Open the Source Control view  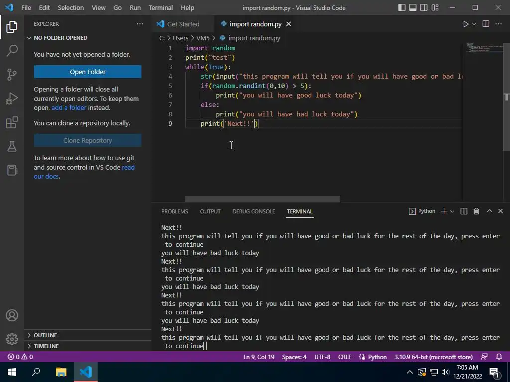click(12, 75)
